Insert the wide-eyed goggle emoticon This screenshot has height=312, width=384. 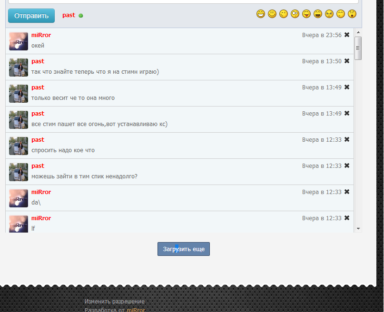click(295, 14)
